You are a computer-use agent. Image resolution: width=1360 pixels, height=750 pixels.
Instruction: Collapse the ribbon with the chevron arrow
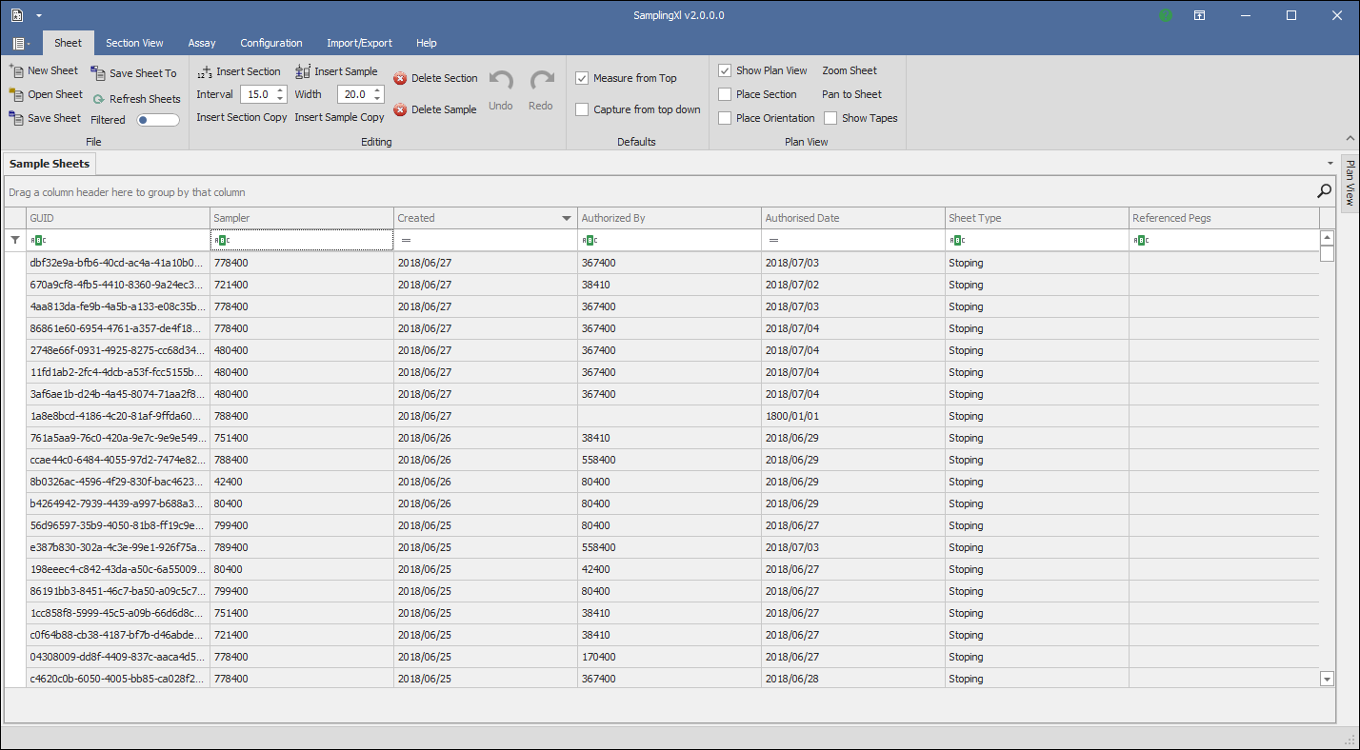coord(1349,138)
